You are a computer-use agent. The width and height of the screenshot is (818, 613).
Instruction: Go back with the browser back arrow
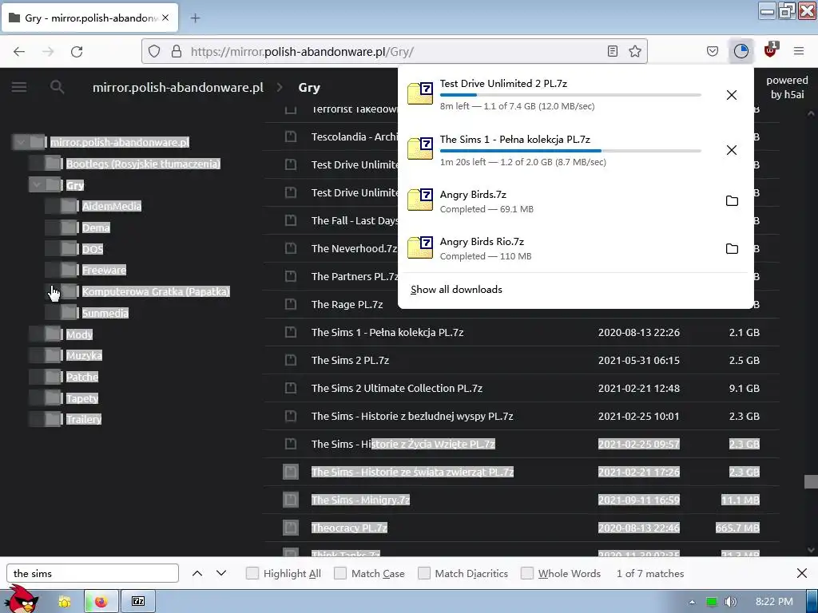pyautogui.click(x=19, y=51)
